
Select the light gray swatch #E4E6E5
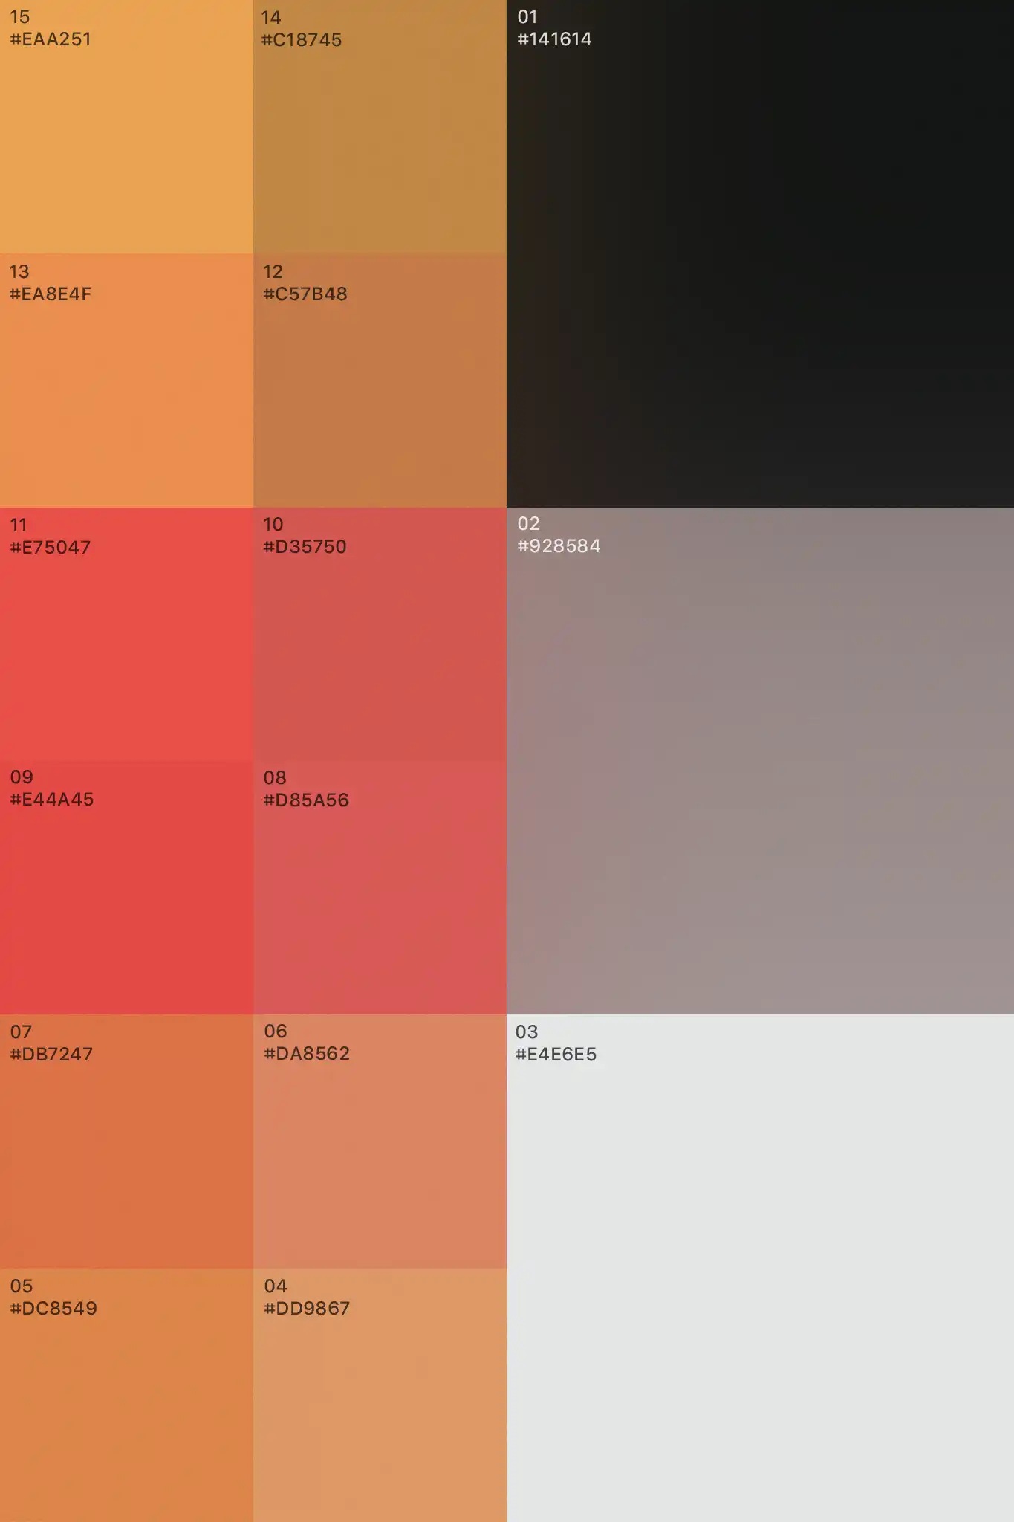click(760, 1268)
